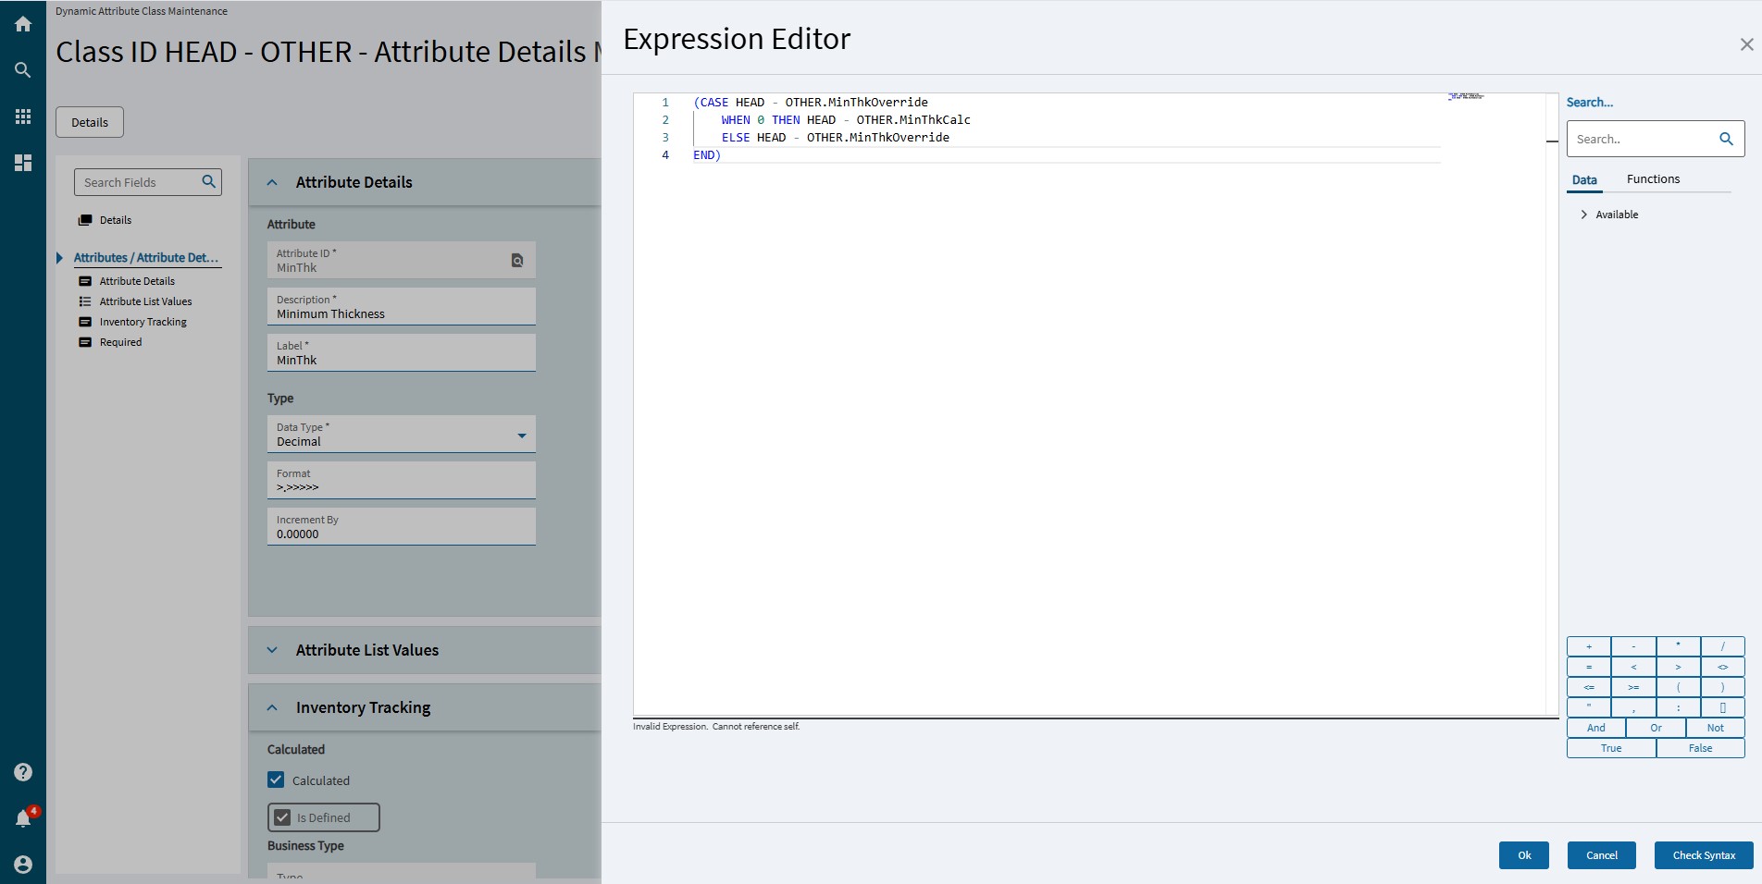Toggle the Calculated checkbox
The width and height of the screenshot is (1762, 884).
[276, 780]
